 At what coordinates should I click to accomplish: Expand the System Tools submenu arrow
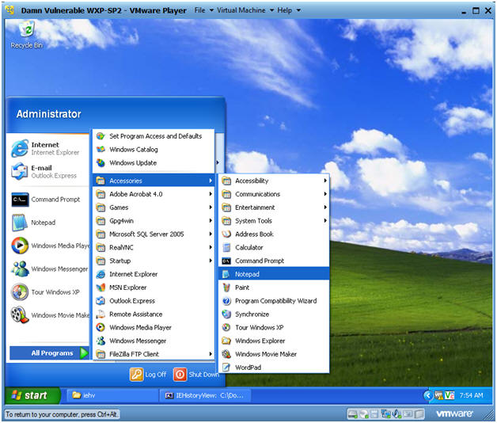(325, 220)
